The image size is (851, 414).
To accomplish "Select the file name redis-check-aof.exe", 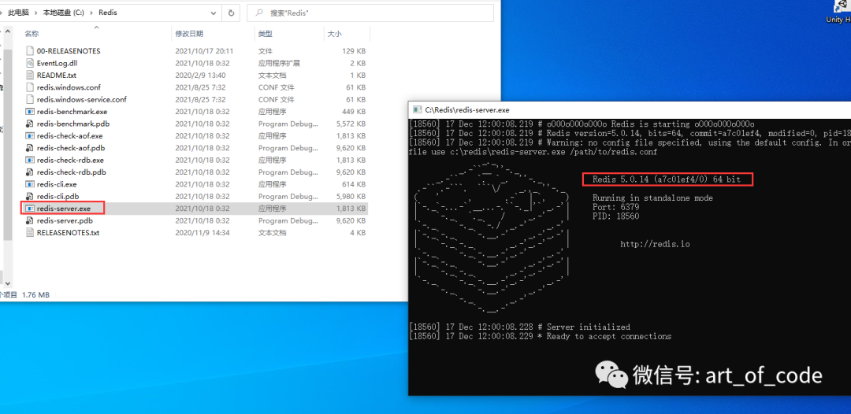I will (x=69, y=136).
